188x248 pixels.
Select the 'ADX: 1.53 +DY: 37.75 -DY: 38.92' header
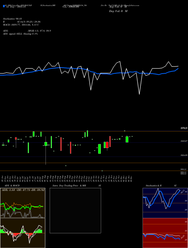pyautogui.click(x=23, y=190)
